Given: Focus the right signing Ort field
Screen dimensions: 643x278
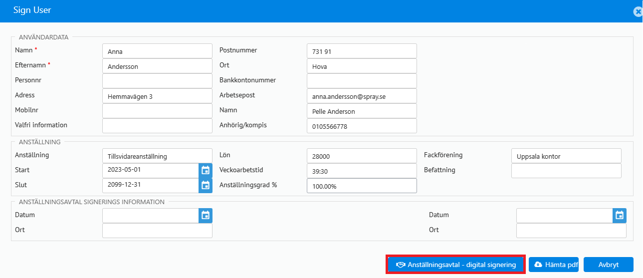Looking at the screenshot, I should pyautogui.click(x=571, y=231).
